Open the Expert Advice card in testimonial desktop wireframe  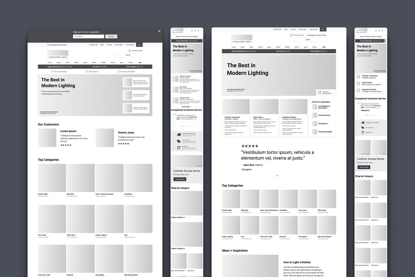(264, 118)
